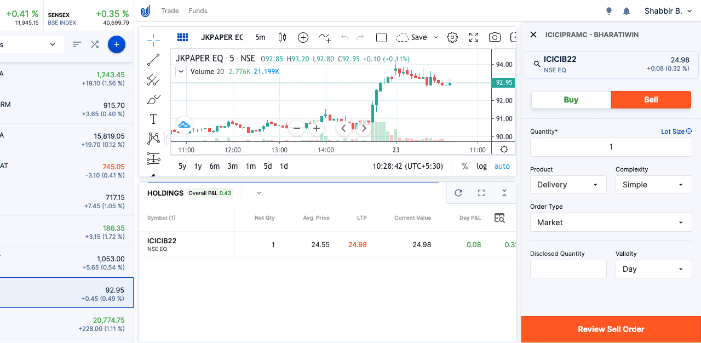Toggle auto scale on chart
Viewport: 701px width, 343px height.
tap(502, 166)
